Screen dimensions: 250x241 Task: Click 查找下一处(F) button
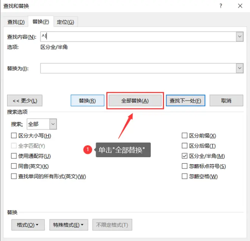186,101
